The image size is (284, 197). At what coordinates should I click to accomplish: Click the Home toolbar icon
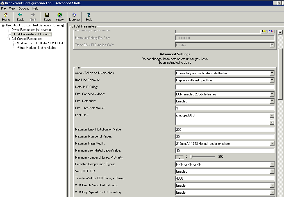click(x=6, y=17)
